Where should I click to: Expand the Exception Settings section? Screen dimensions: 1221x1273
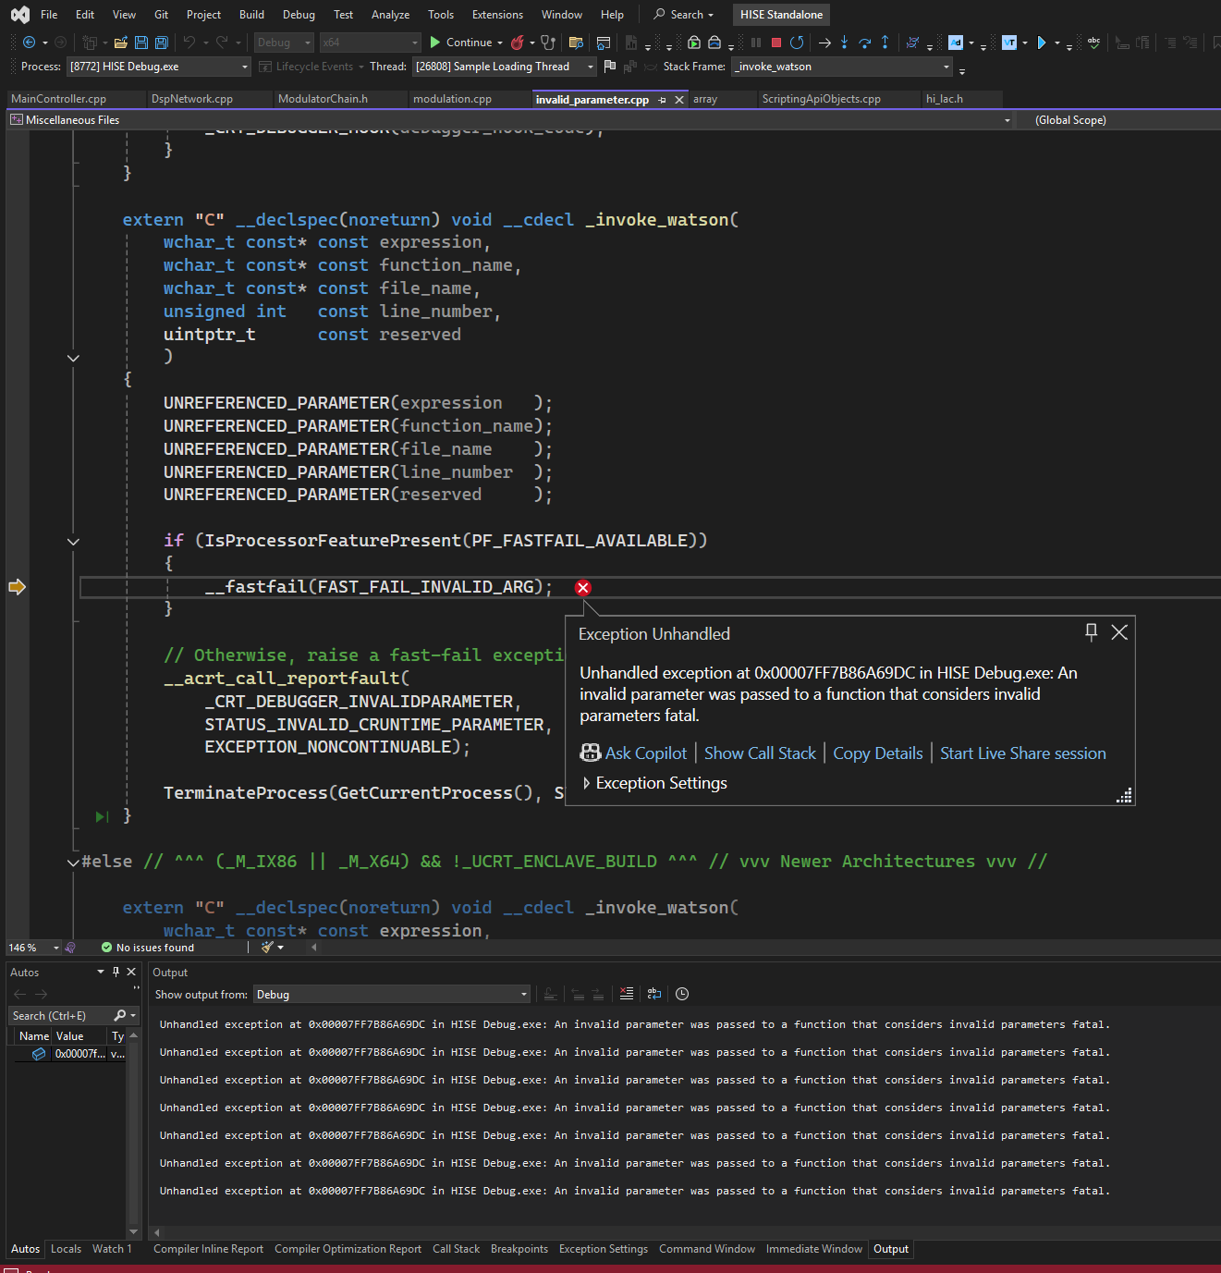586,783
